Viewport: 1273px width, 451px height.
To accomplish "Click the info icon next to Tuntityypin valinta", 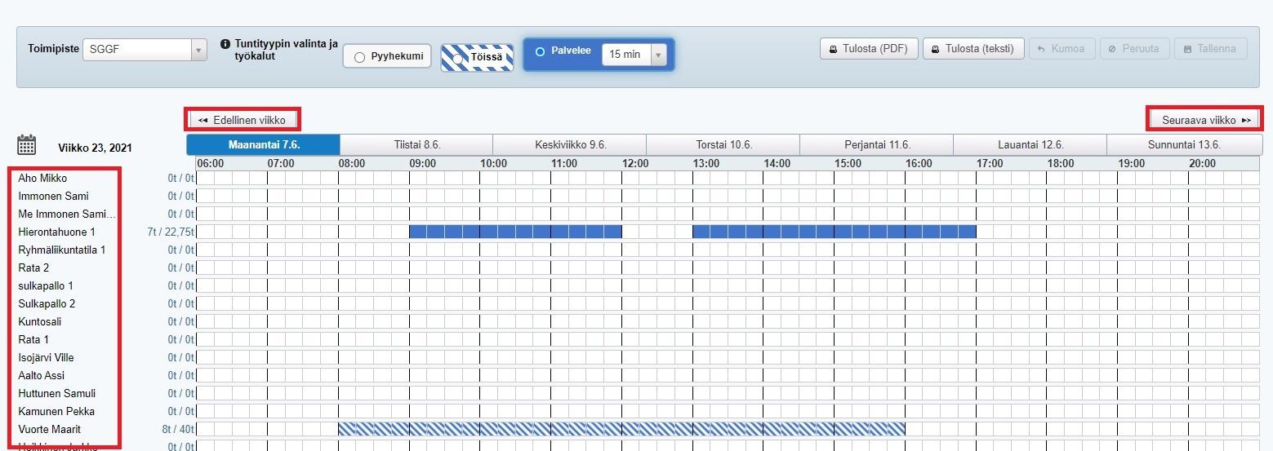I will click(225, 44).
